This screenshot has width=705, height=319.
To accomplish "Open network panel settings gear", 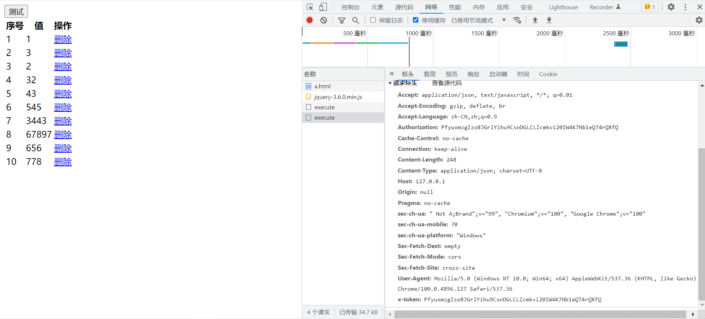I will click(x=699, y=20).
